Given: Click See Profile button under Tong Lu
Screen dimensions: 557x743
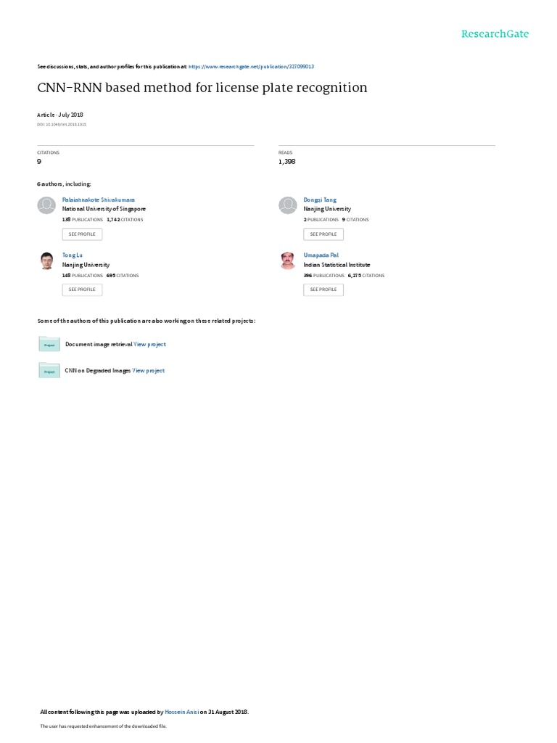Looking at the screenshot, I should [x=82, y=290].
